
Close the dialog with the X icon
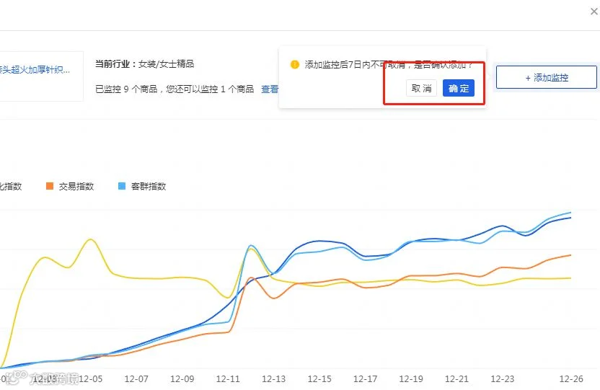594,12
